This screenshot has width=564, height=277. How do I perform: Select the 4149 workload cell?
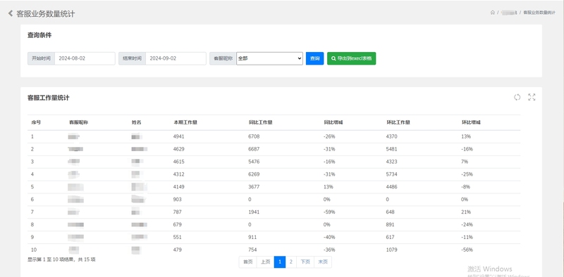point(179,187)
